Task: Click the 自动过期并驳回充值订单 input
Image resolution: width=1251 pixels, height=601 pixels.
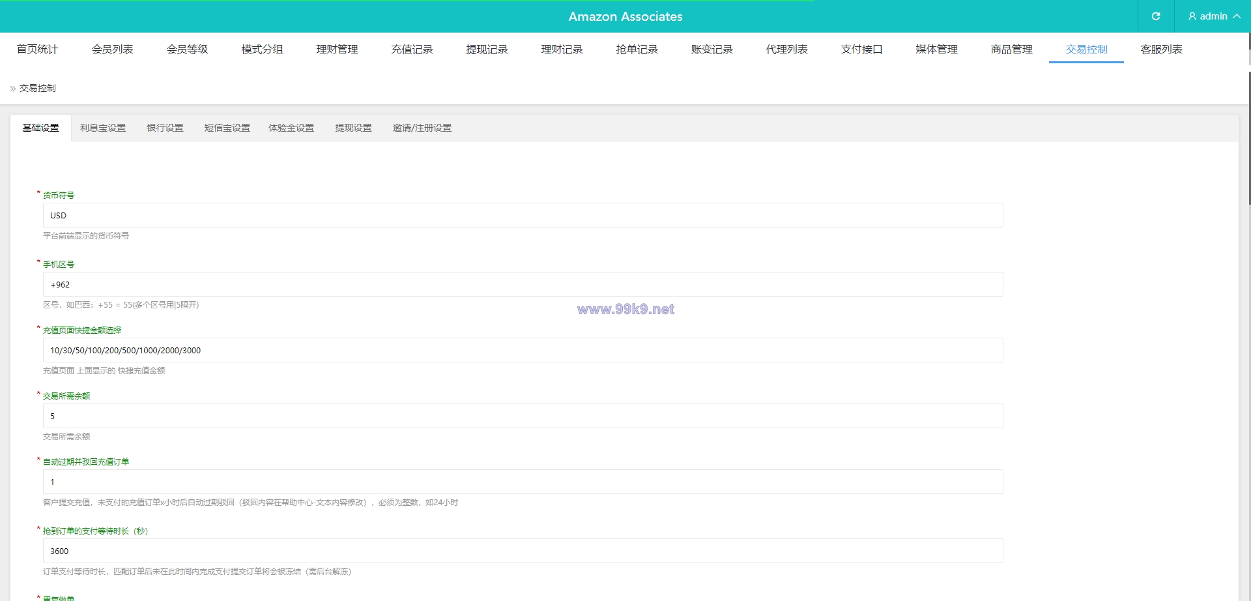Action: coord(523,482)
